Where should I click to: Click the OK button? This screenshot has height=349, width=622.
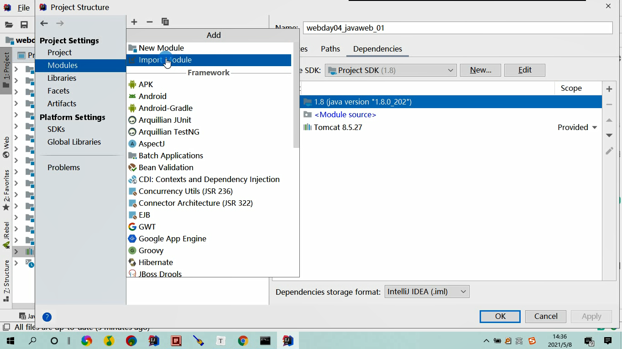point(500,316)
